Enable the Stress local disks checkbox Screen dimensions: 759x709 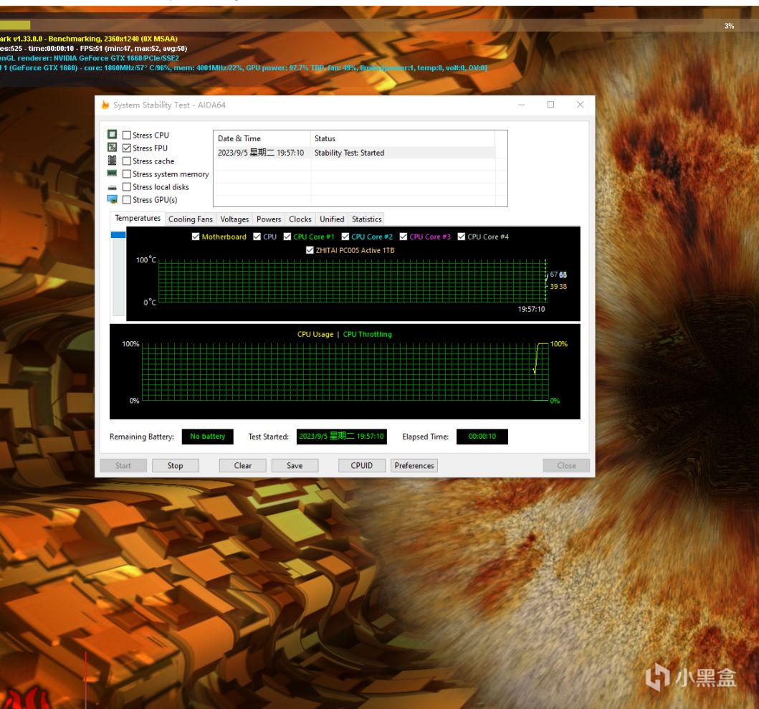pos(127,187)
